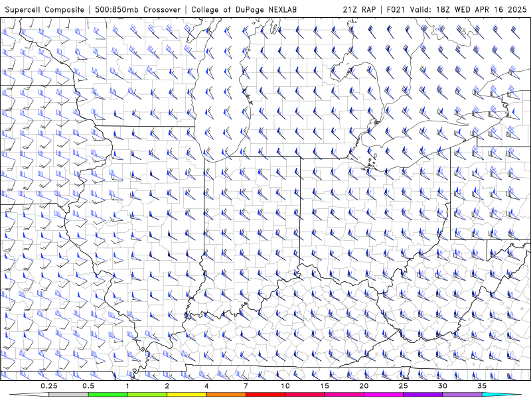Click "College of DuPage NEXLAB" text
The image size is (531, 398).
pyautogui.click(x=244, y=9)
